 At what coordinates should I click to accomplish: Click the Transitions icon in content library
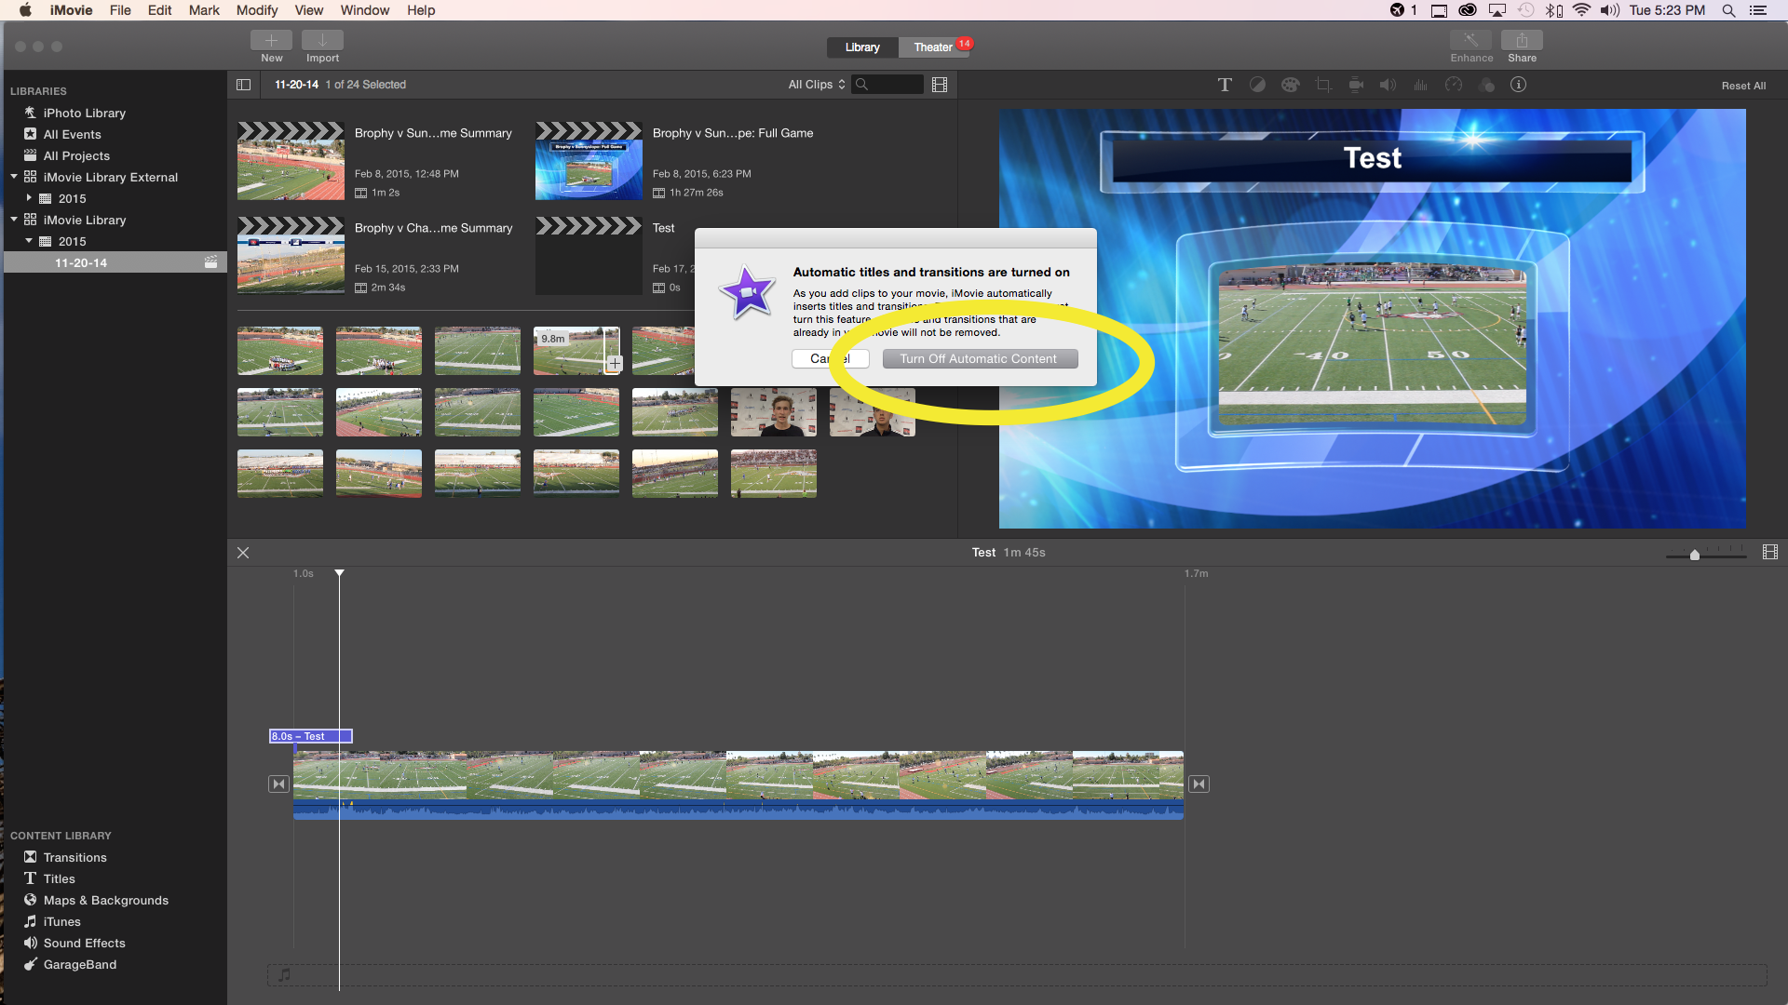click(30, 856)
